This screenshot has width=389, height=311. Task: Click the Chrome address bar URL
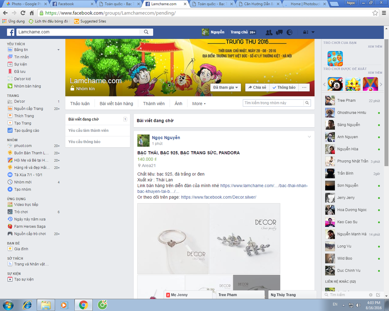click(206, 13)
